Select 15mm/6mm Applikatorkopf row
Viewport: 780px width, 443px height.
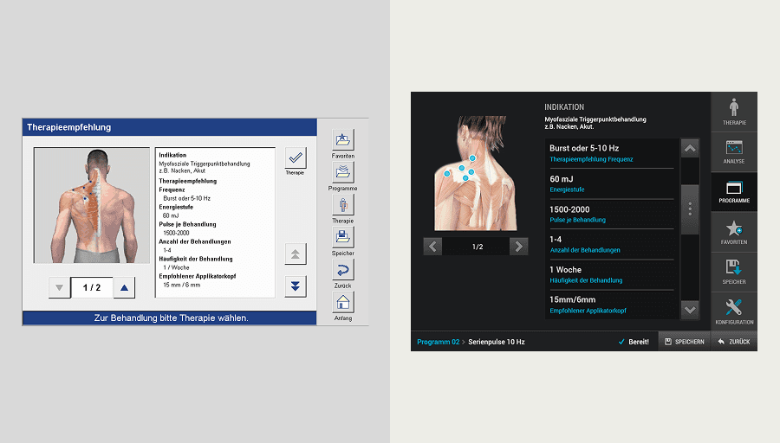(612, 305)
